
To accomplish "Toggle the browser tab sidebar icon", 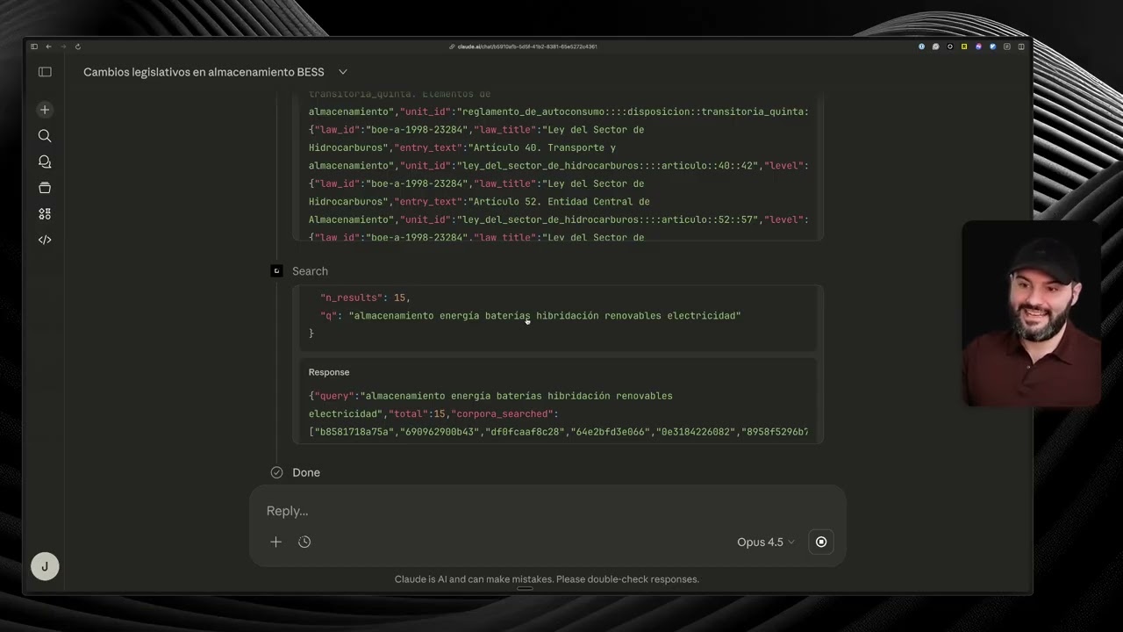I will tap(34, 47).
